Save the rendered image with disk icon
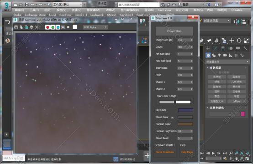 click(x=16, y=27)
